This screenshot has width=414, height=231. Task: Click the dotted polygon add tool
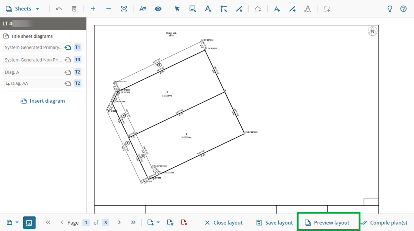(258, 9)
